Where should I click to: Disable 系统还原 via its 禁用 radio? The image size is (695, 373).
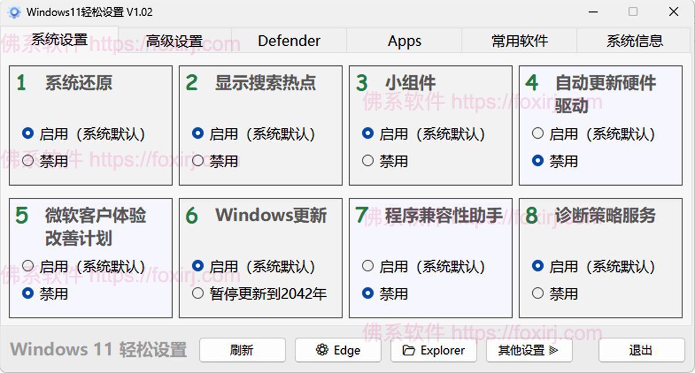click(x=28, y=161)
